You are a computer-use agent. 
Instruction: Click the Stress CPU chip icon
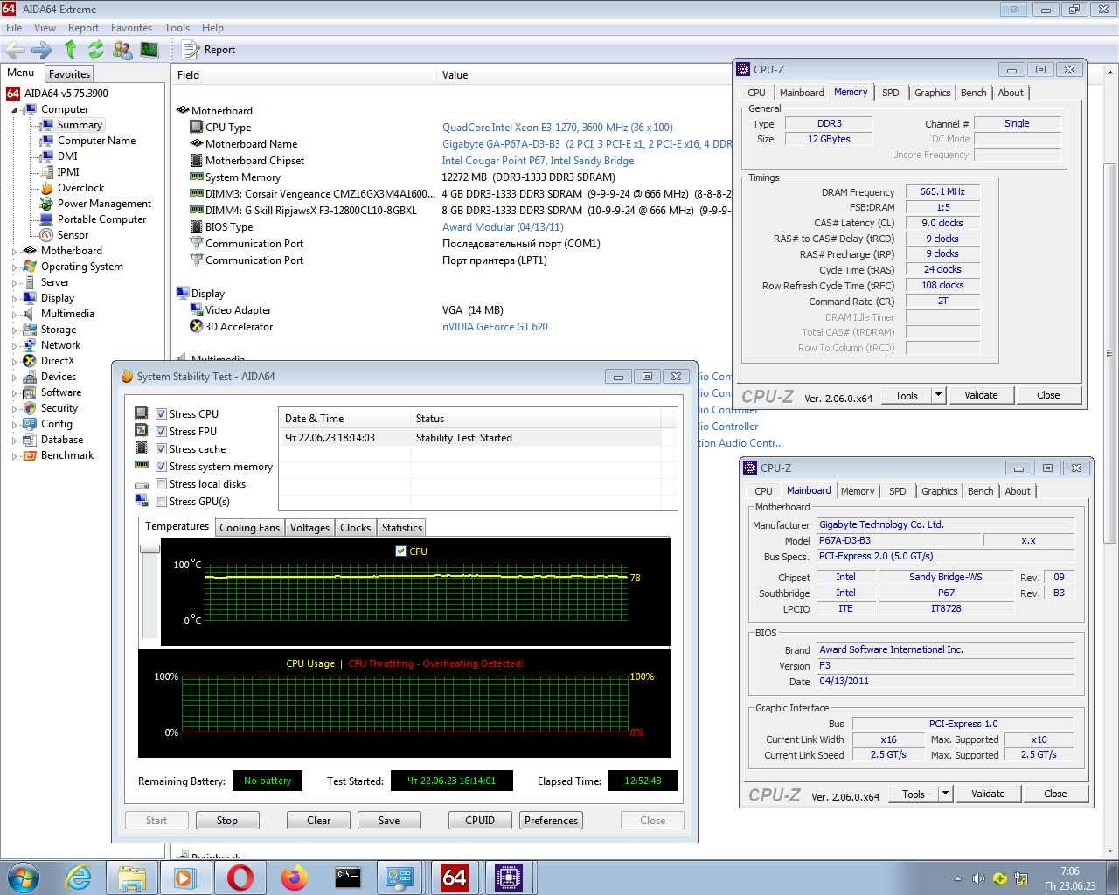[x=142, y=413]
